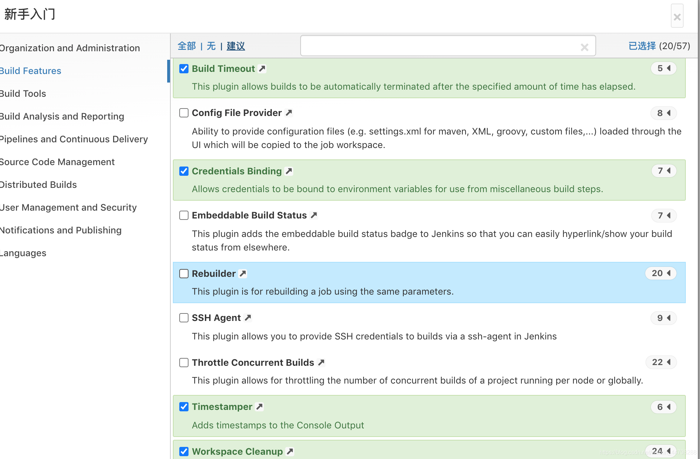Click the Credentials Binding plugin title
The image size is (700, 459).
(237, 171)
